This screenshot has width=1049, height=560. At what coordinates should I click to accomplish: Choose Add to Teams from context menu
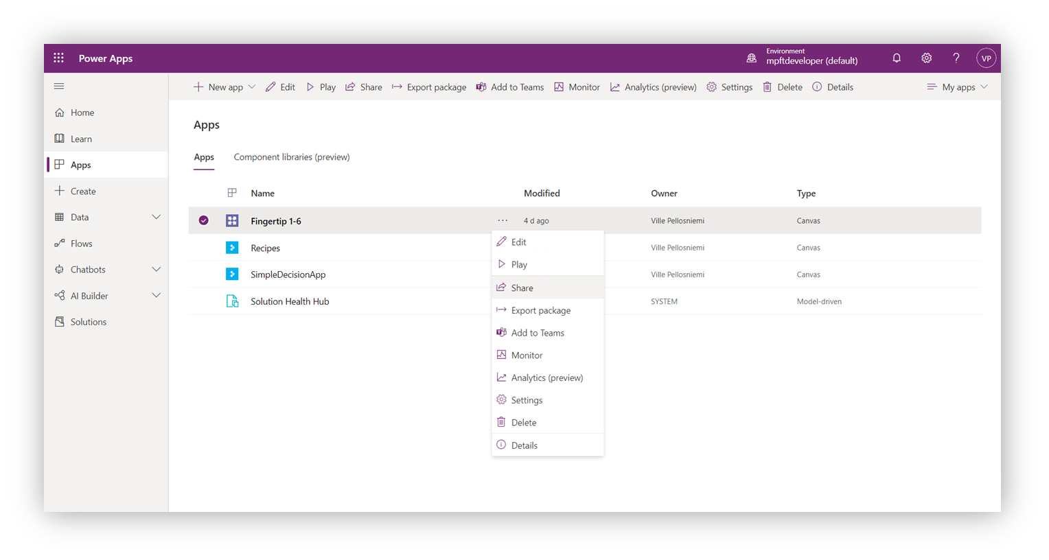(548, 333)
